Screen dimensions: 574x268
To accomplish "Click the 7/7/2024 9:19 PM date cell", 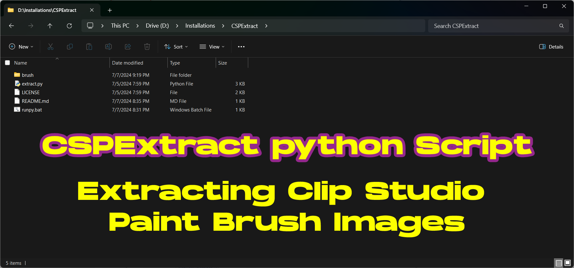I will [131, 75].
